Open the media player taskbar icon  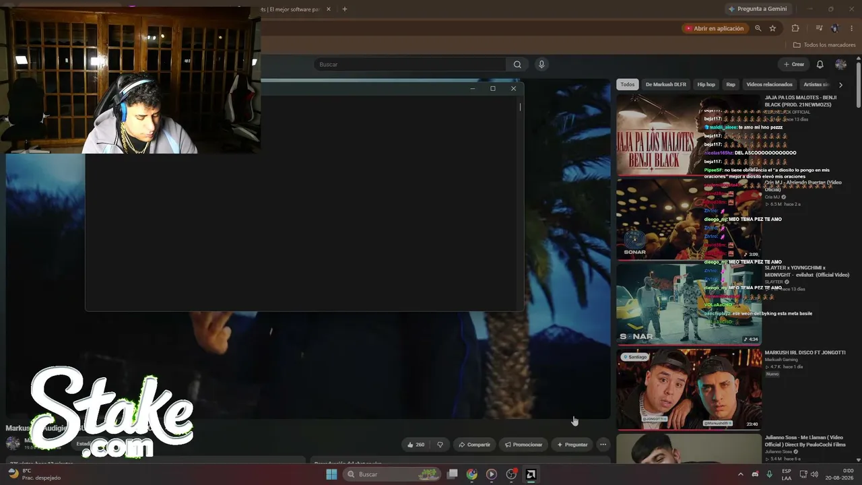pyautogui.click(x=492, y=474)
